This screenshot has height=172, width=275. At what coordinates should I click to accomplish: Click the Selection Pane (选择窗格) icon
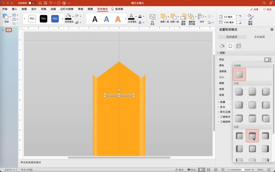pos(183,19)
